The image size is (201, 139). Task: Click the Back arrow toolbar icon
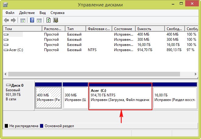(6, 20)
